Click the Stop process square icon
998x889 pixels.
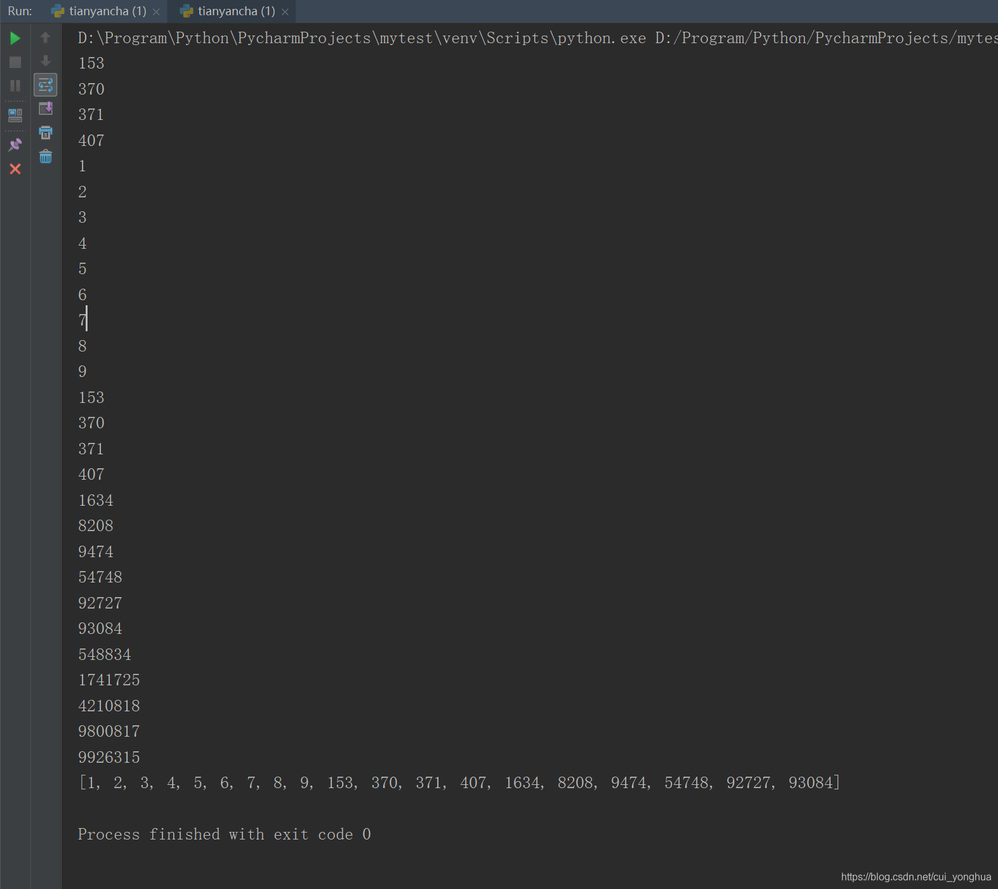[x=15, y=62]
